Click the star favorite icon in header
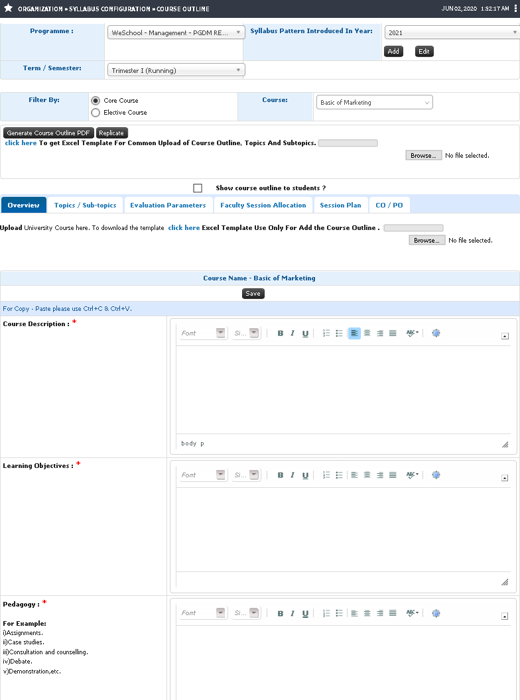 point(8,8)
